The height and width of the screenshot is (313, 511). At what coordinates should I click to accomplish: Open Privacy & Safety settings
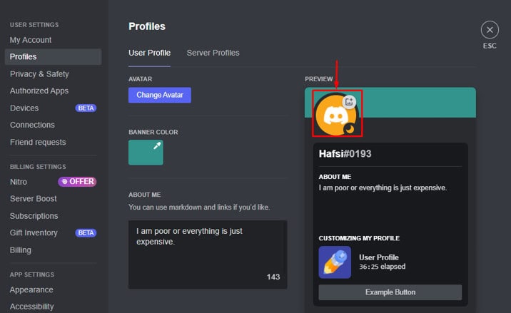(39, 74)
